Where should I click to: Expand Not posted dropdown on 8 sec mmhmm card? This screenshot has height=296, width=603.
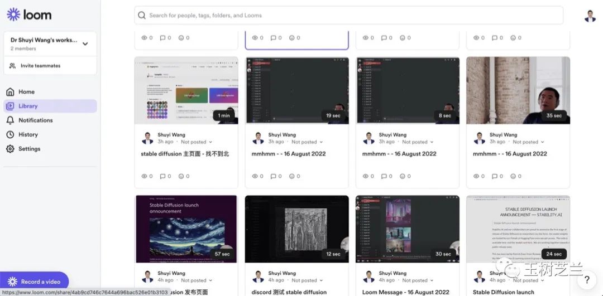(x=418, y=142)
